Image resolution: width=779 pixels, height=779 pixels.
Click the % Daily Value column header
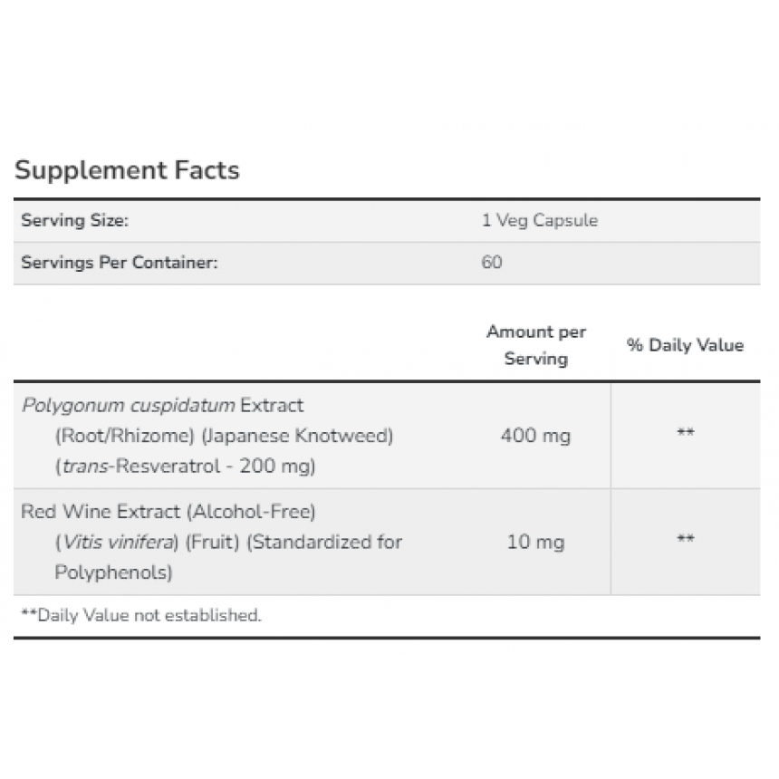click(x=685, y=345)
